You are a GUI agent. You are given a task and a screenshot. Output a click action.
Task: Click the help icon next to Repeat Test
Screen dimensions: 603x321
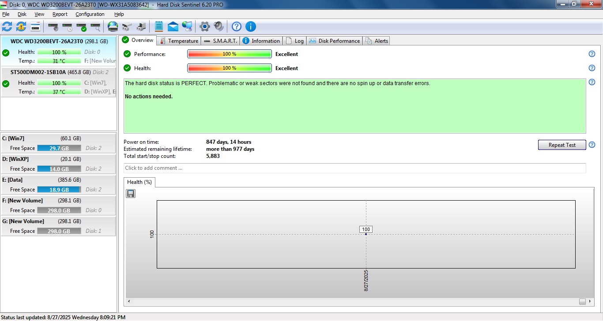point(592,145)
